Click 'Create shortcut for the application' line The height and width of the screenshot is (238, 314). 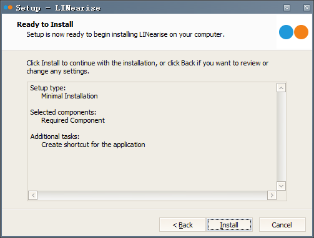pyautogui.click(x=93, y=145)
